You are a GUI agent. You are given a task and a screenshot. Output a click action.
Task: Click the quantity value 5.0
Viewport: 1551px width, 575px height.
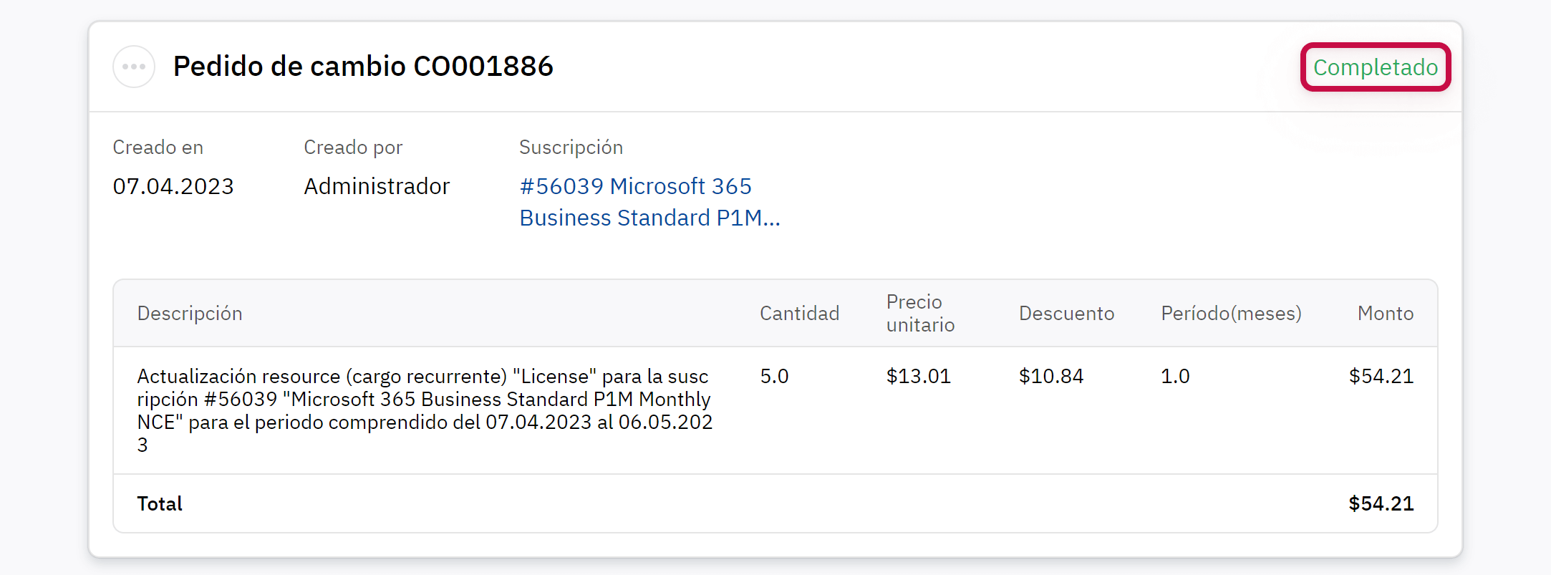coord(774,377)
